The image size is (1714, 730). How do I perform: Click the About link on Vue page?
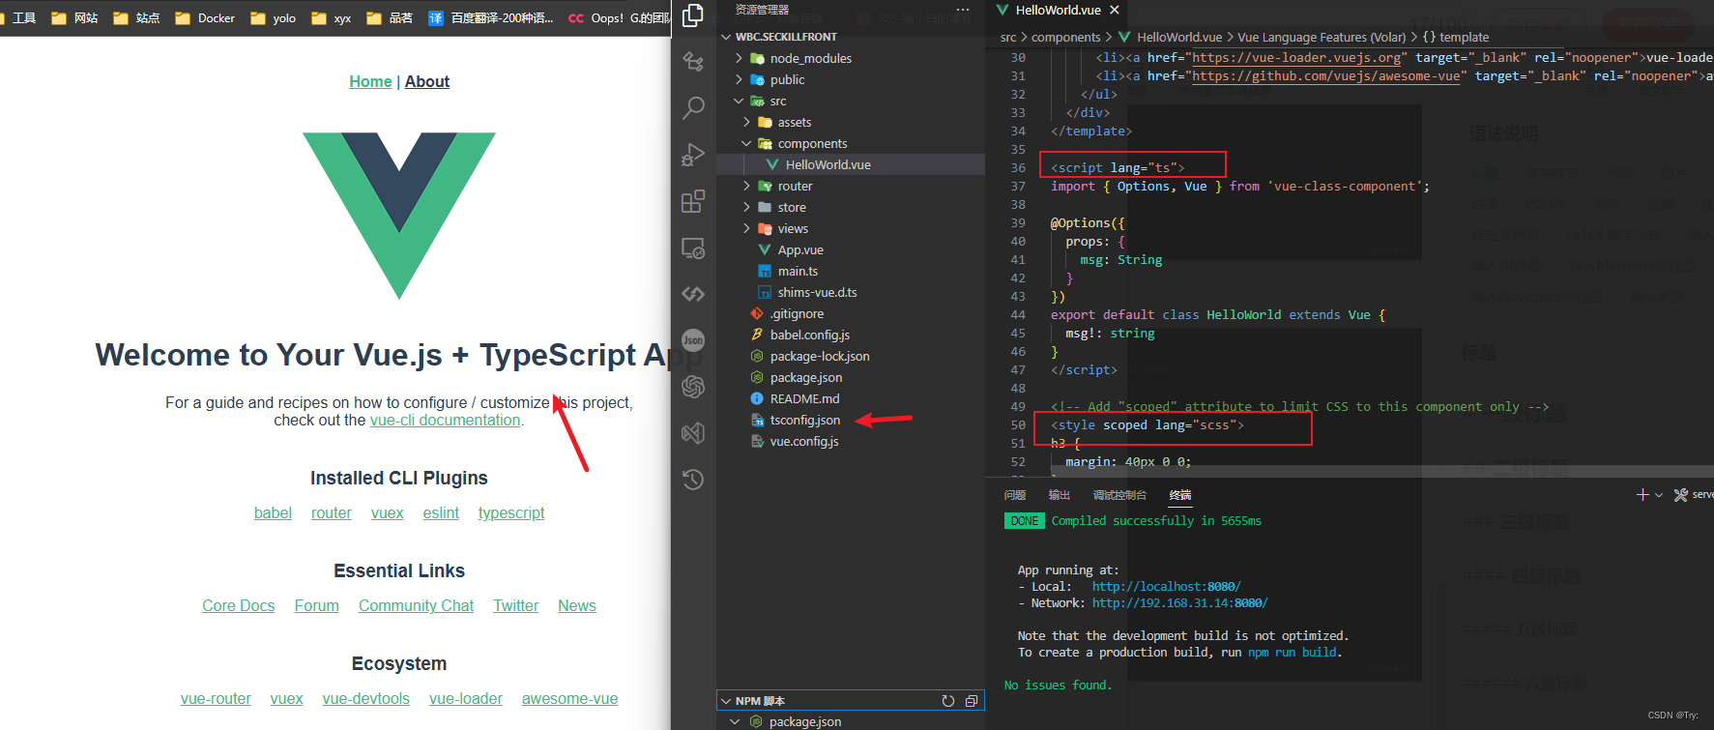(427, 81)
